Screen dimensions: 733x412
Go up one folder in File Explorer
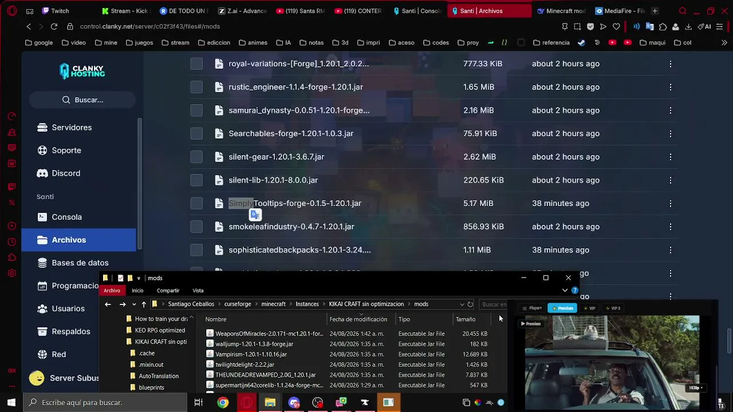tap(144, 304)
